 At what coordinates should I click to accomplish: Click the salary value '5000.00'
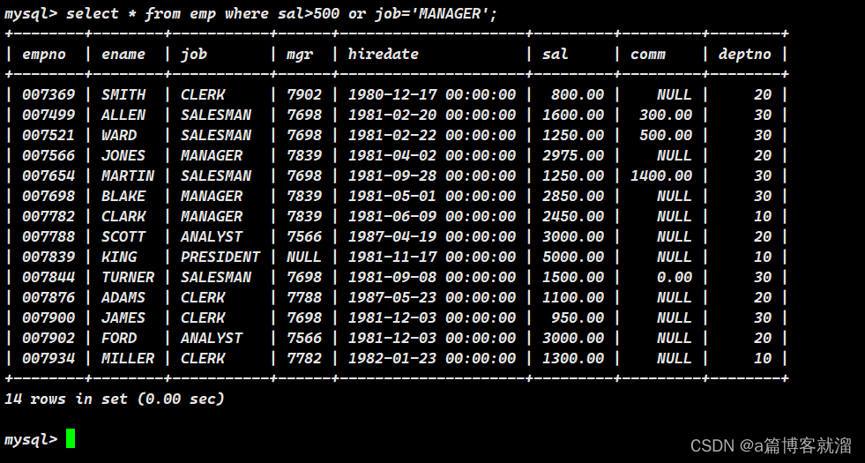(x=573, y=257)
